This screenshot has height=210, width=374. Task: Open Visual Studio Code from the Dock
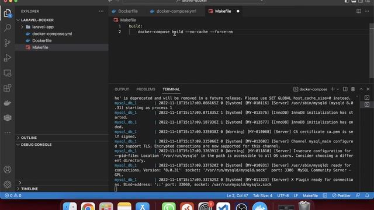click(x=223, y=206)
